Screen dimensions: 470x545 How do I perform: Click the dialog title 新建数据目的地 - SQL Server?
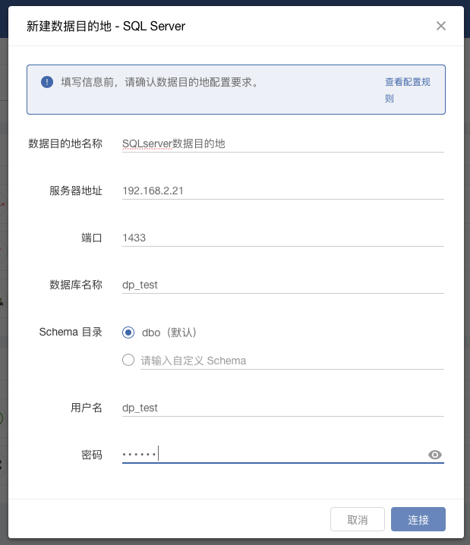point(106,27)
